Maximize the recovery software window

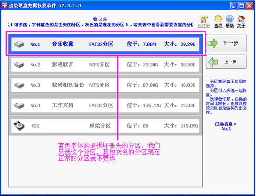[x=242, y=6]
